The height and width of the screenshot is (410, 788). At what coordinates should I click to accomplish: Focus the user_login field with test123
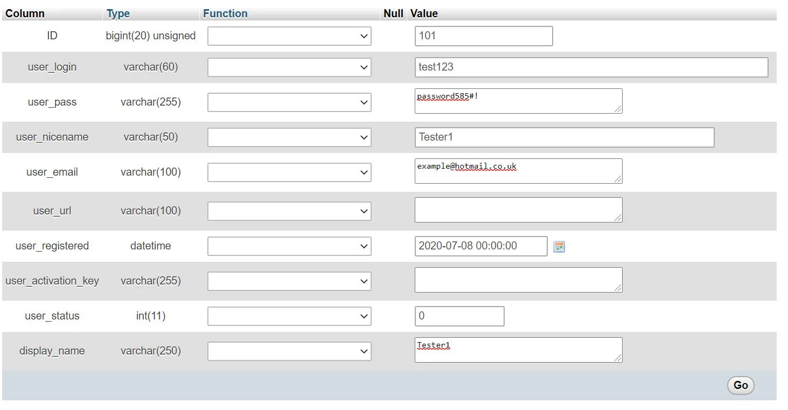(x=591, y=67)
